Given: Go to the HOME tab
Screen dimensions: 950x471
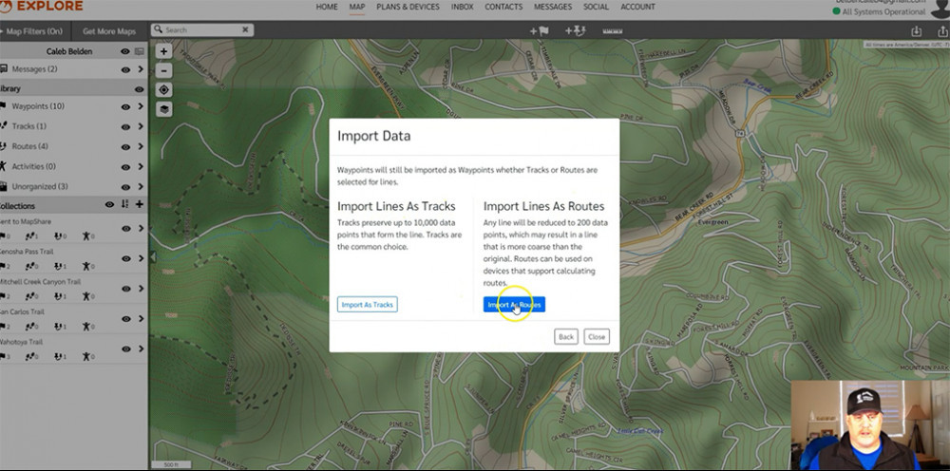Looking at the screenshot, I should point(327,7).
